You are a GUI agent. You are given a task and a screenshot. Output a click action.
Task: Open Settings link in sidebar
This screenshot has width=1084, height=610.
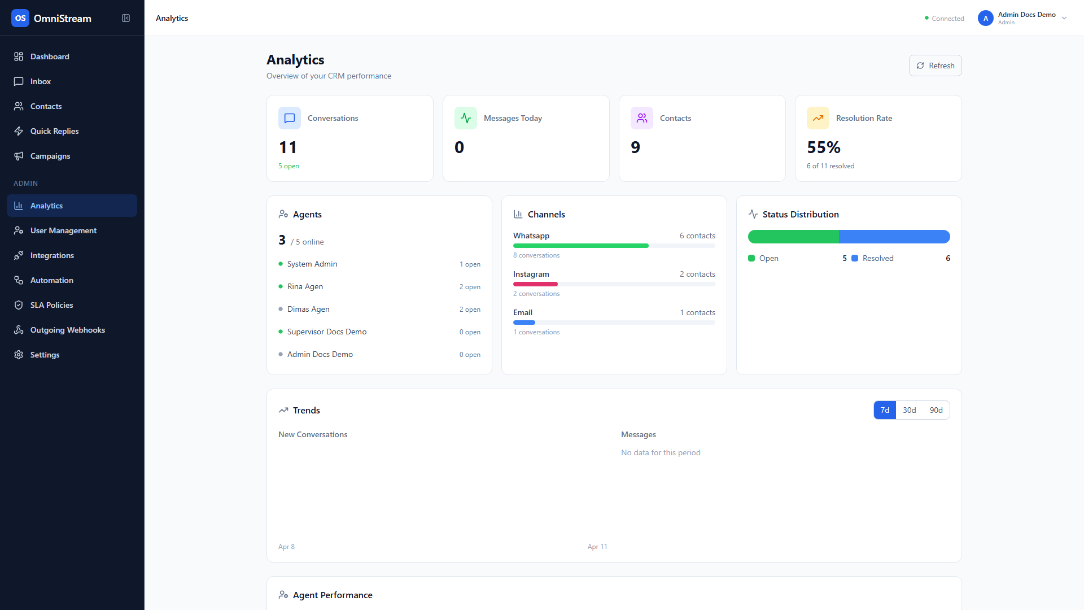point(72,355)
